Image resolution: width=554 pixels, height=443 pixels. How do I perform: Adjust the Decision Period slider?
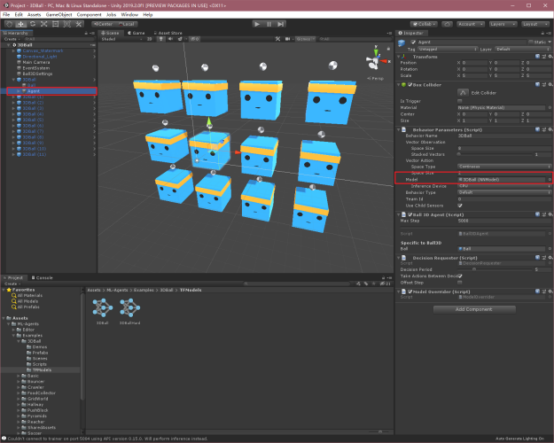[495, 269]
